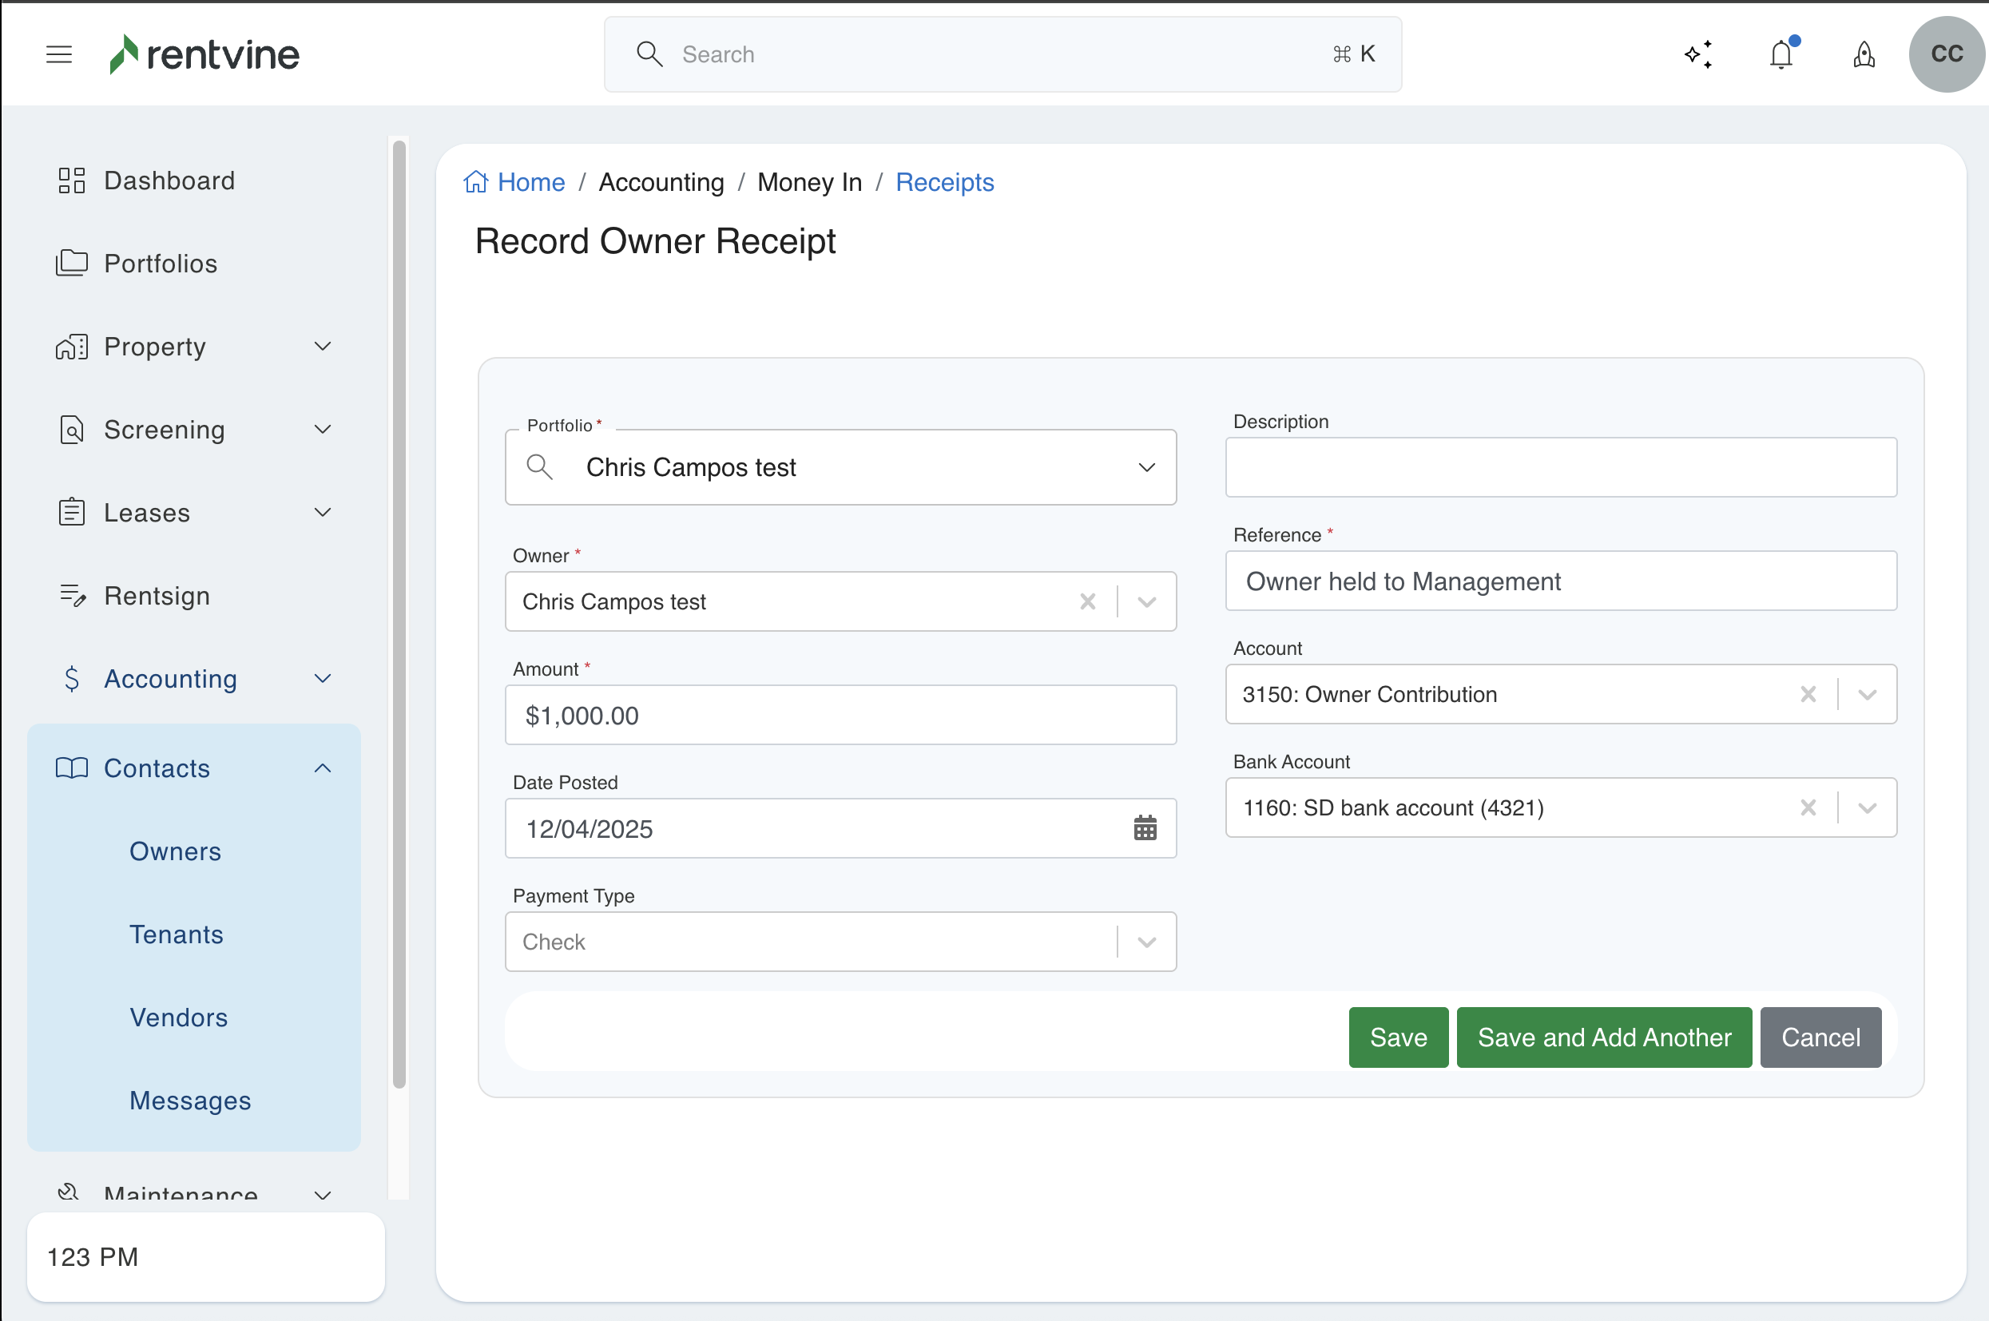Click the rocket icon in header
This screenshot has width=1989, height=1321.
tap(1864, 55)
